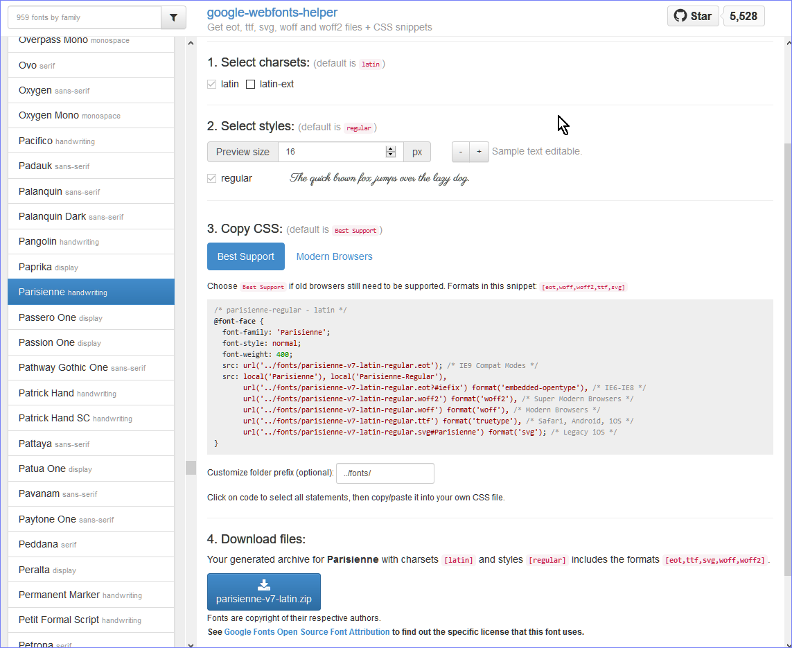The width and height of the screenshot is (792, 648).
Task: Increase sample text size with plus button
Action: 479,152
